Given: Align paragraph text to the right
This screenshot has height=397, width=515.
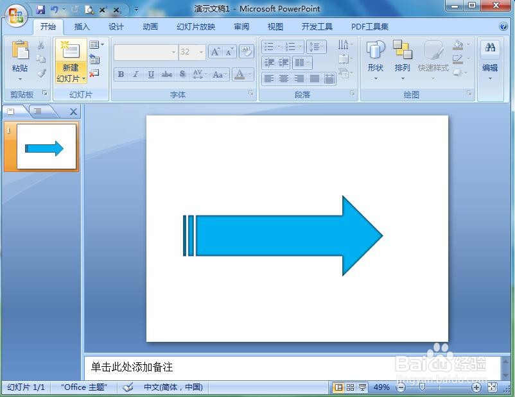Looking at the screenshot, I should pyautogui.click(x=299, y=78).
